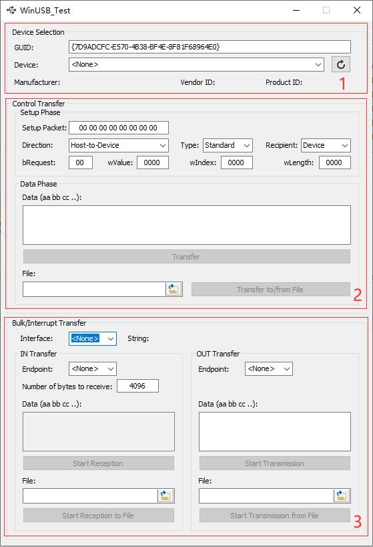Browse for Control Transfer file
The width and height of the screenshot is (373, 547).
click(173, 289)
